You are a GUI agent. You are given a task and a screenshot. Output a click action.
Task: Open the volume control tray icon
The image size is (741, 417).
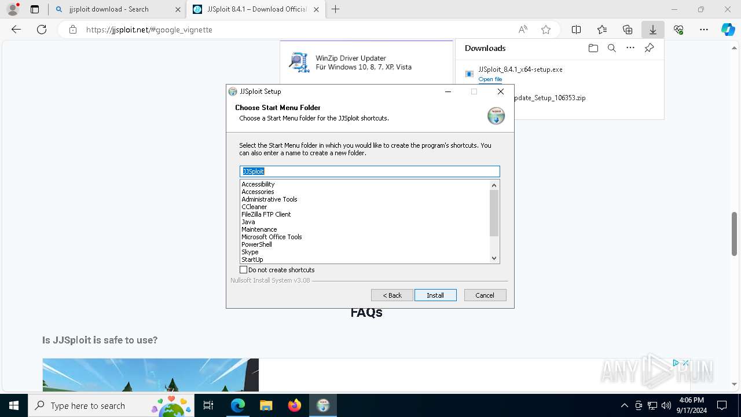click(666, 405)
